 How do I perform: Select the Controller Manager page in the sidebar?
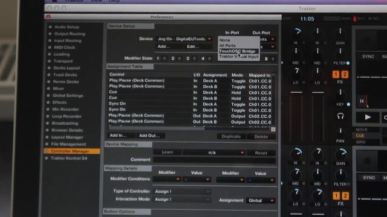[72, 151]
